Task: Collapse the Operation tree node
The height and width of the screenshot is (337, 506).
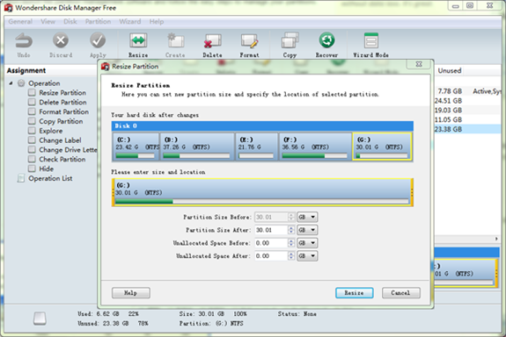Action: point(11,83)
